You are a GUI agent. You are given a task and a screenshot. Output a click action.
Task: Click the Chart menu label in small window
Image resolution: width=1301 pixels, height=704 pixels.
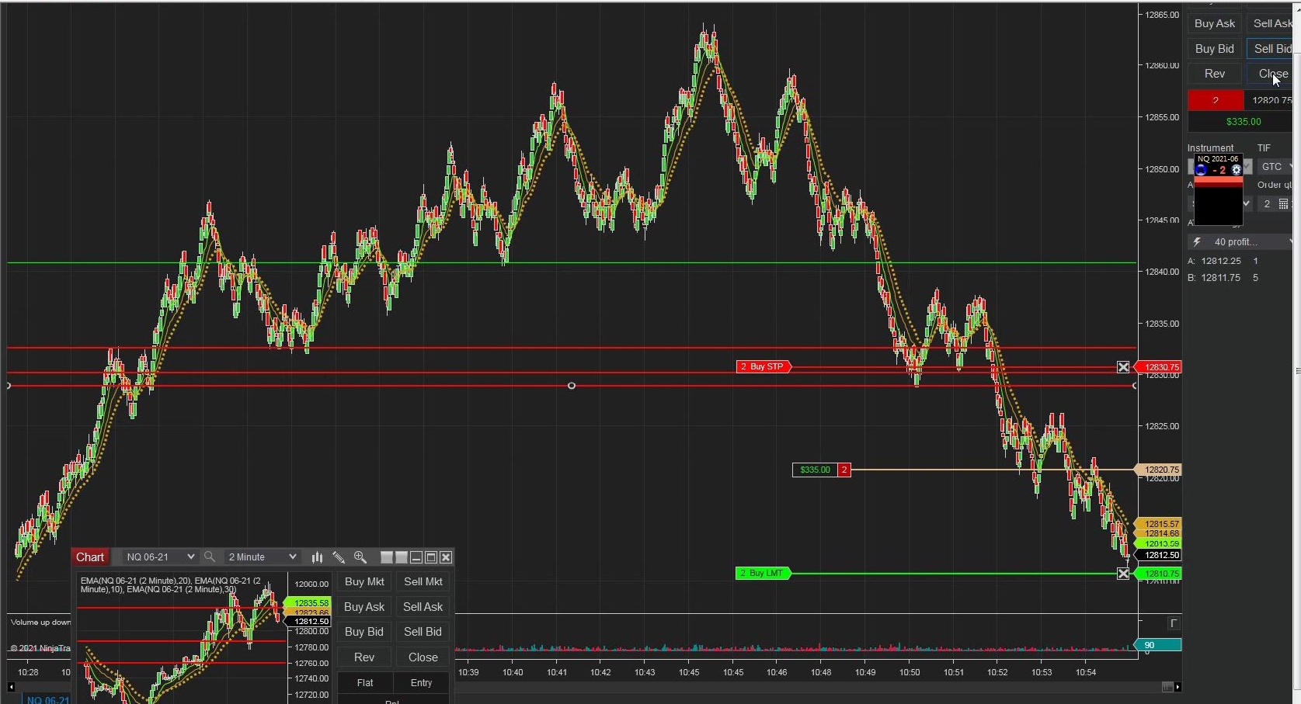90,557
